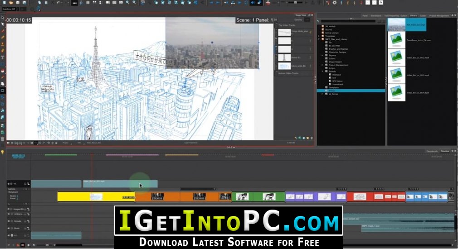This screenshot has width=458, height=249.
Task: Click the Help question mark icon
Action: tap(38, 9)
